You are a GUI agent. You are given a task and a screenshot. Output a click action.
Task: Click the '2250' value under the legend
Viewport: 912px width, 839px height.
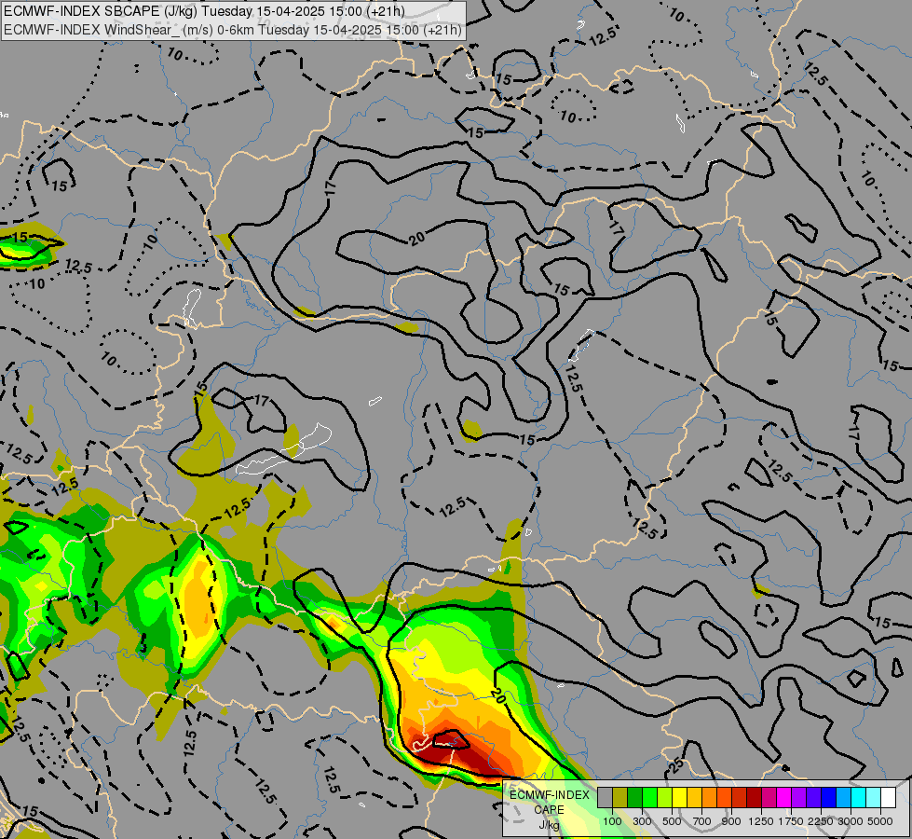tap(821, 821)
